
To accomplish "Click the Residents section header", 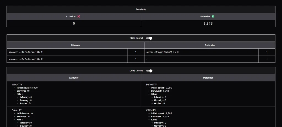I will click(x=141, y=10).
